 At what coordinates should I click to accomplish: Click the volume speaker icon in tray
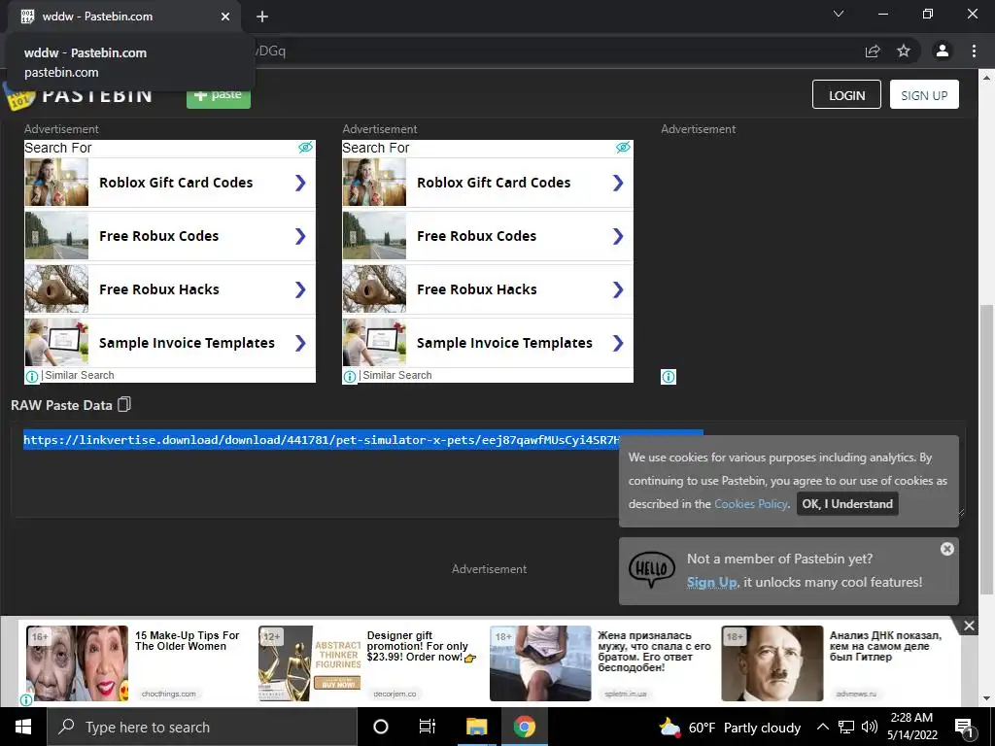870,727
